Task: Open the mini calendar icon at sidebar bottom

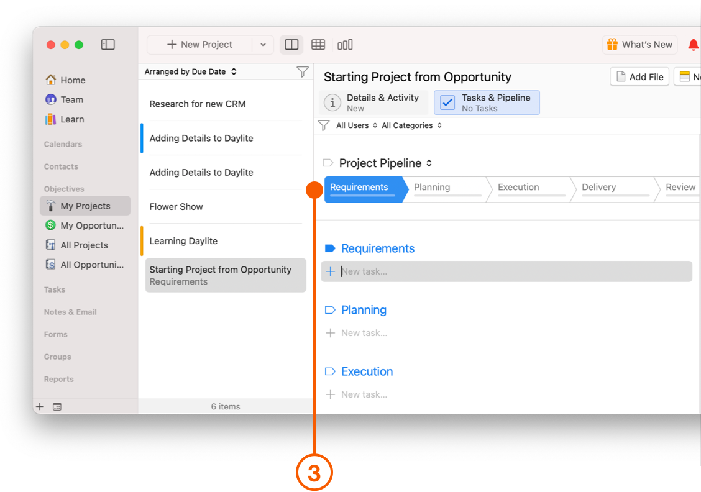Action: 57,407
